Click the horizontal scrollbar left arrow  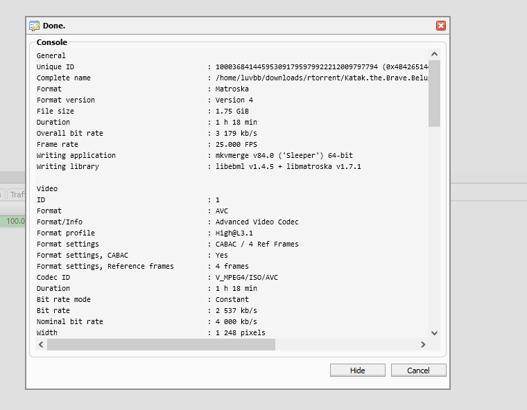[40, 344]
